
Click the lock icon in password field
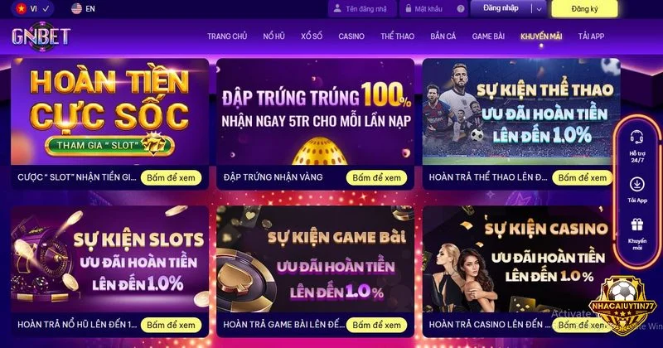point(408,8)
